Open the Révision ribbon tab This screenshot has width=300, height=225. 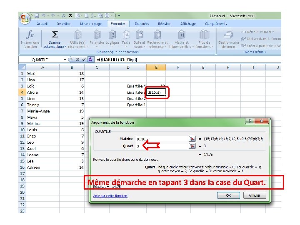165,24
